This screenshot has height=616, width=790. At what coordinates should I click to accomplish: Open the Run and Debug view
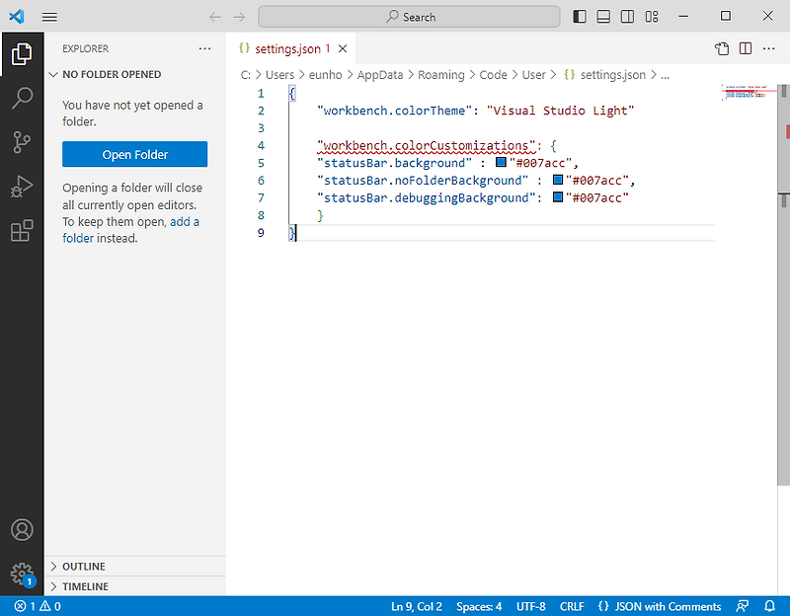[22, 186]
